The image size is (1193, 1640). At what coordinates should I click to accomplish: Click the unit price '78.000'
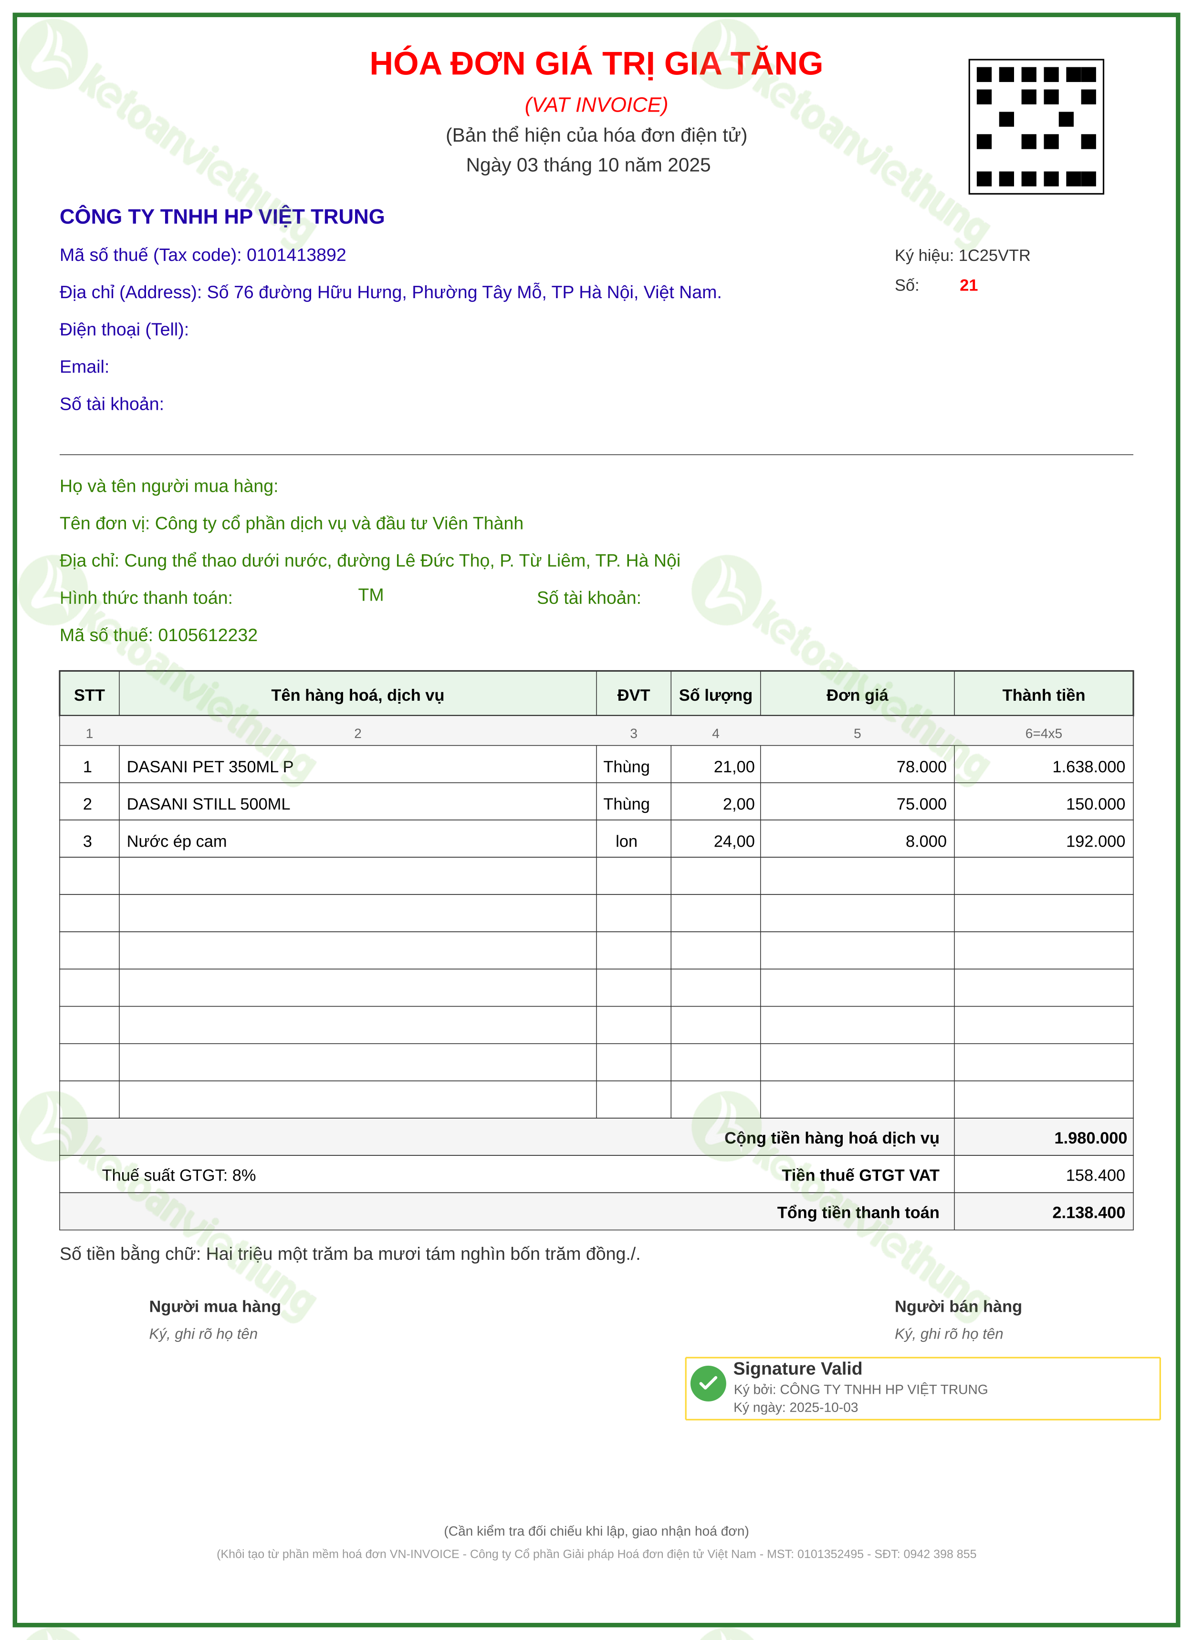click(921, 767)
